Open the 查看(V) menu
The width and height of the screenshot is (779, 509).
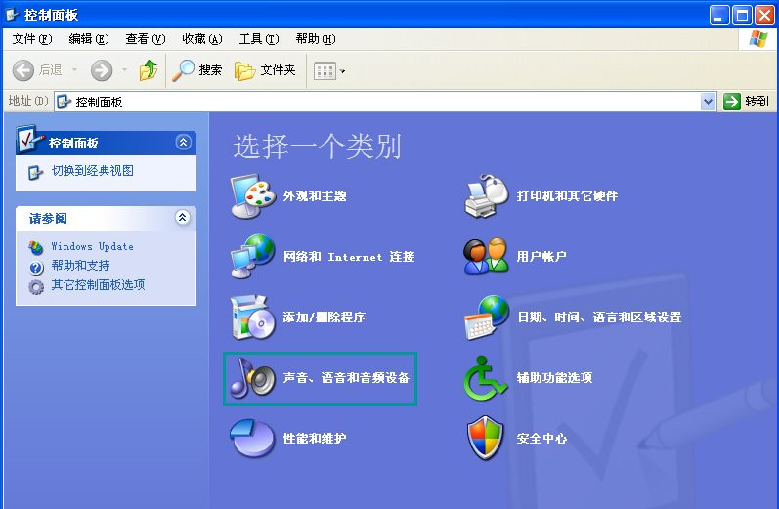pos(145,39)
